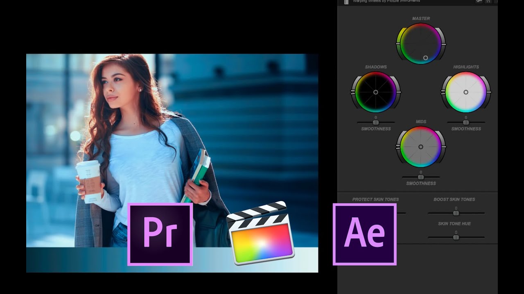Click the Shadows color wheel center puck
Screen dimensions: 524x294
(x=376, y=92)
